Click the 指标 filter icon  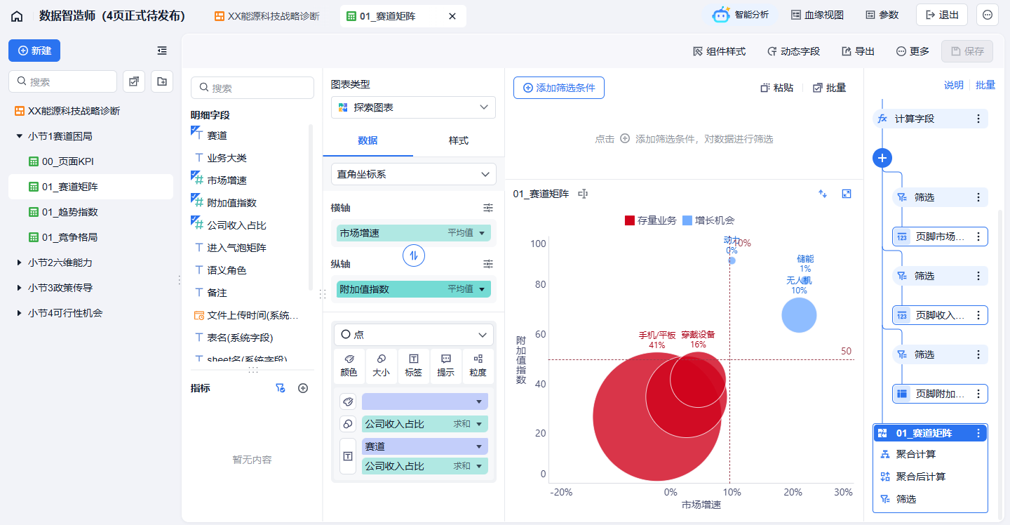(281, 388)
